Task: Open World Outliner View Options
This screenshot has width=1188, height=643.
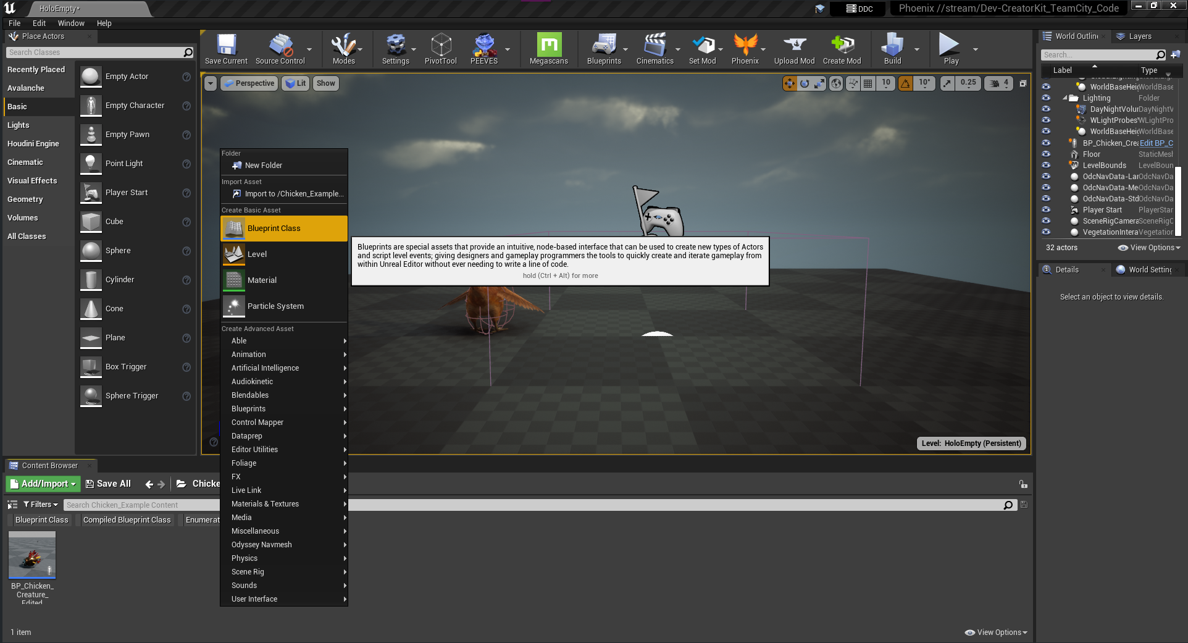Action: (x=1149, y=248)
